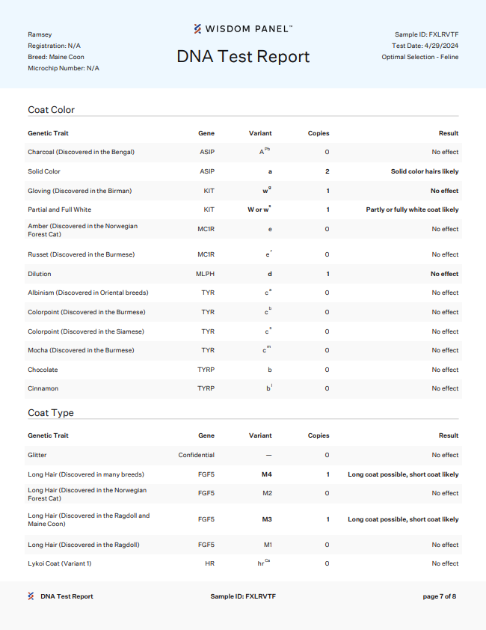This screenshot has height=630, width=486.
Task: Click 'Albinism (Discovered in Oriental breeds)' trait
Action: [x=88, y=293]
